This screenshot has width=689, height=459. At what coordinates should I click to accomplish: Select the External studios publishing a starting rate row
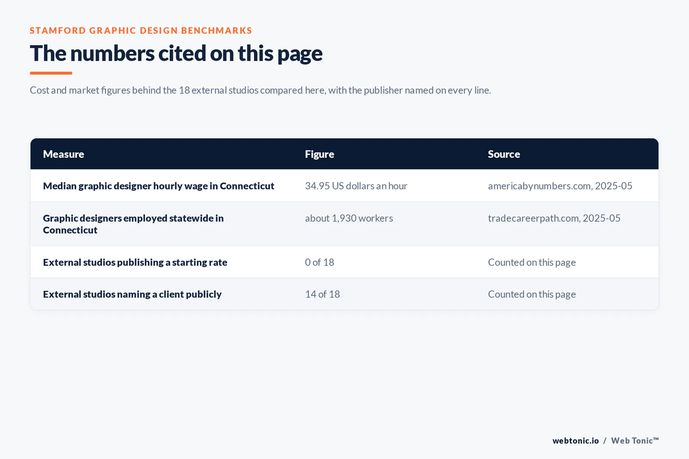click(344, 262)
